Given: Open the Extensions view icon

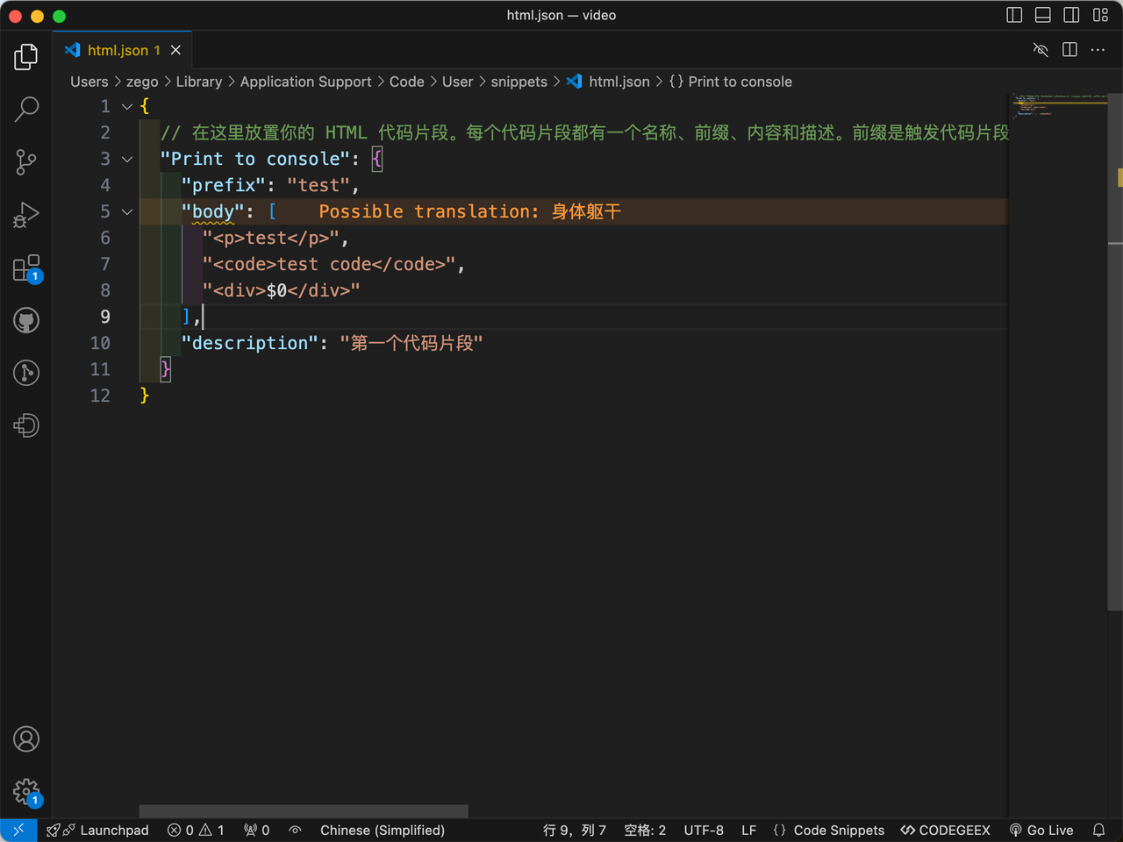Looking at the screenshot, I should [x=26, y=268].
